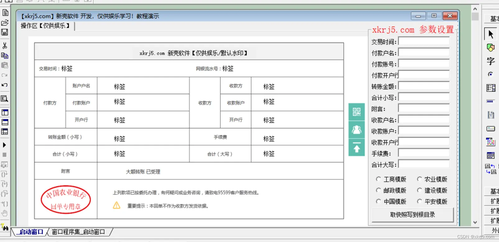The width and height of the screenshot is (499, 242).
Task: Click in the 手续费 input field
Action: pos(424,153)
